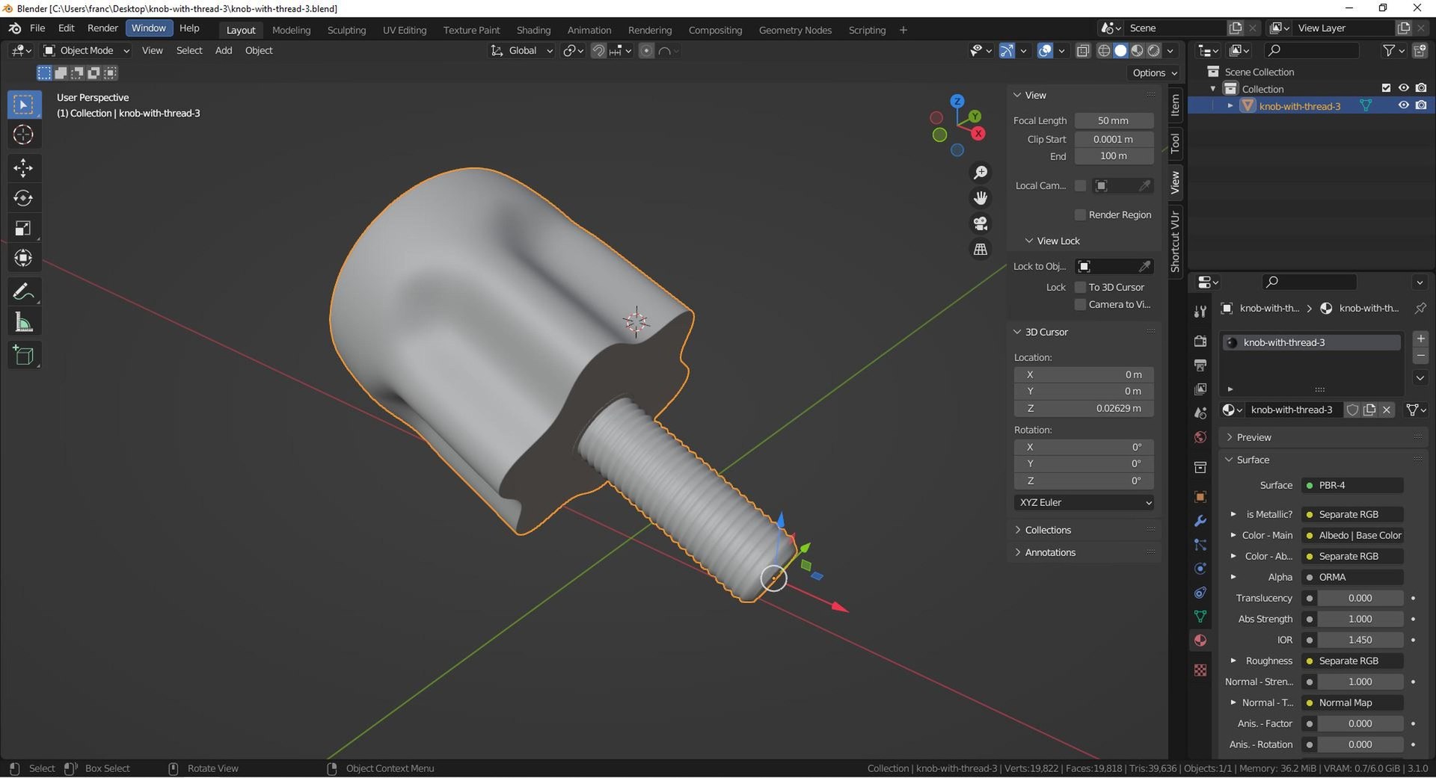Image resolution: width=1436 pixels, height=778 pixels.
Task: Unlink material with the X button
Action: click(x=1387, y=410)
